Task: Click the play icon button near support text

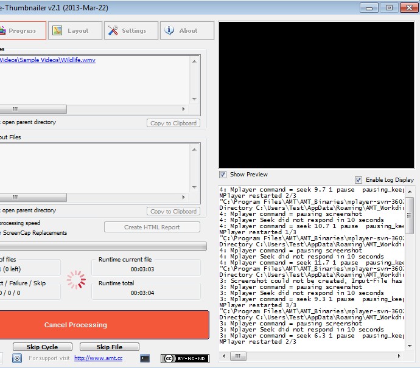Action: pos(17,358)
